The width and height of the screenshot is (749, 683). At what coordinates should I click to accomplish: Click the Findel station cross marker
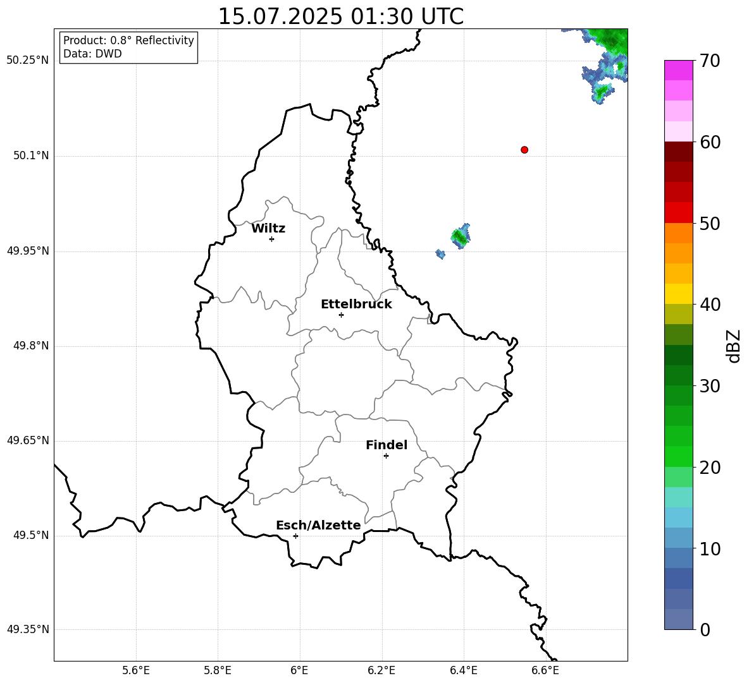[x=386, y=456]
